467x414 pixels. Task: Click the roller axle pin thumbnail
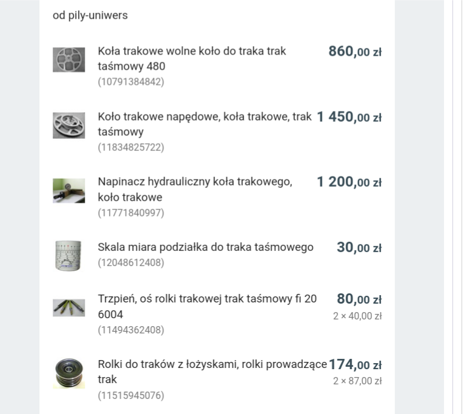[68, 307]
